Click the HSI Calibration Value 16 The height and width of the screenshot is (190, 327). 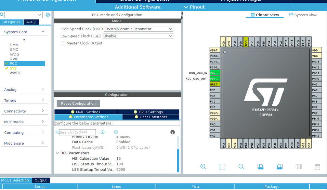[118, 158]
